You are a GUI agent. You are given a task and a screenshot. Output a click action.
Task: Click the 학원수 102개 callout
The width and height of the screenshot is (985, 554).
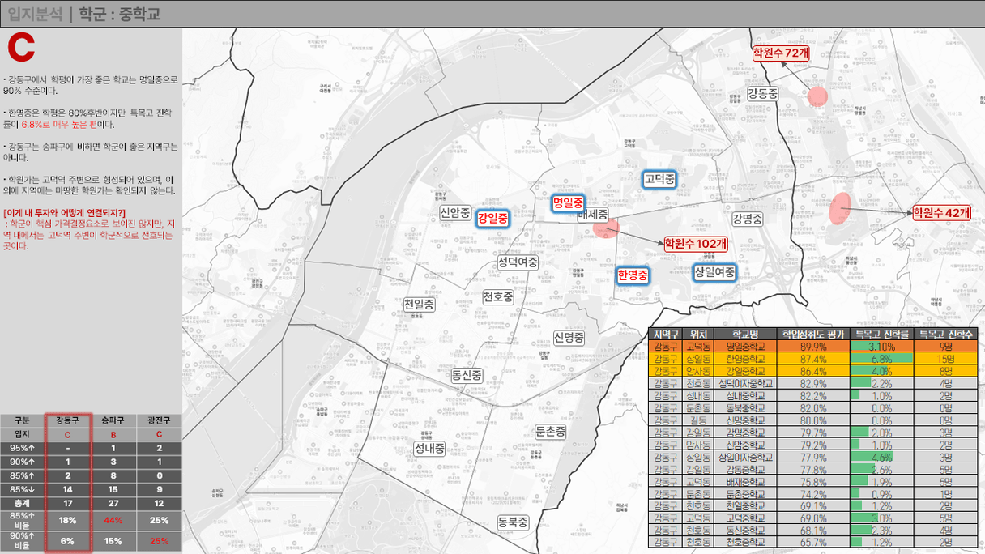(695, 243)
